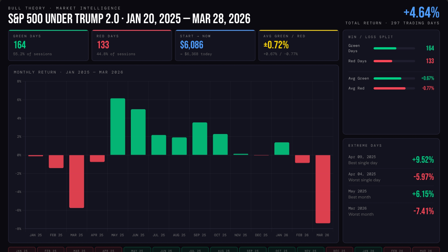
Task: Click the AUG 25 green bar
Action: [x=179, y=146]
